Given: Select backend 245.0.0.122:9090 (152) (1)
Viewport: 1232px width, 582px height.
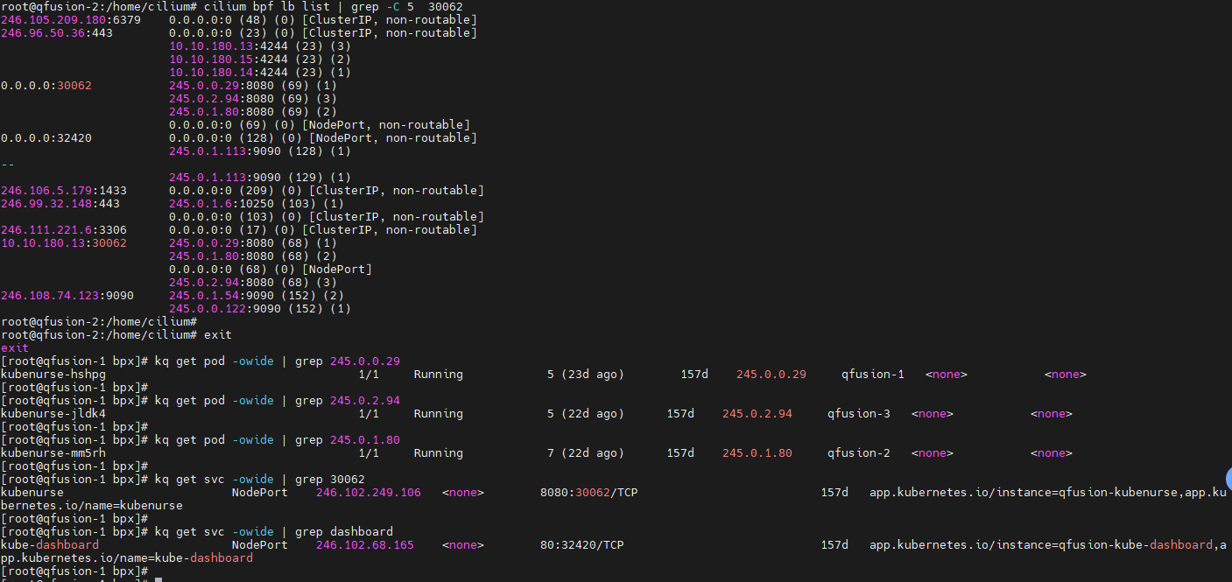Looking at the screenshot, I should click(259, 308).
